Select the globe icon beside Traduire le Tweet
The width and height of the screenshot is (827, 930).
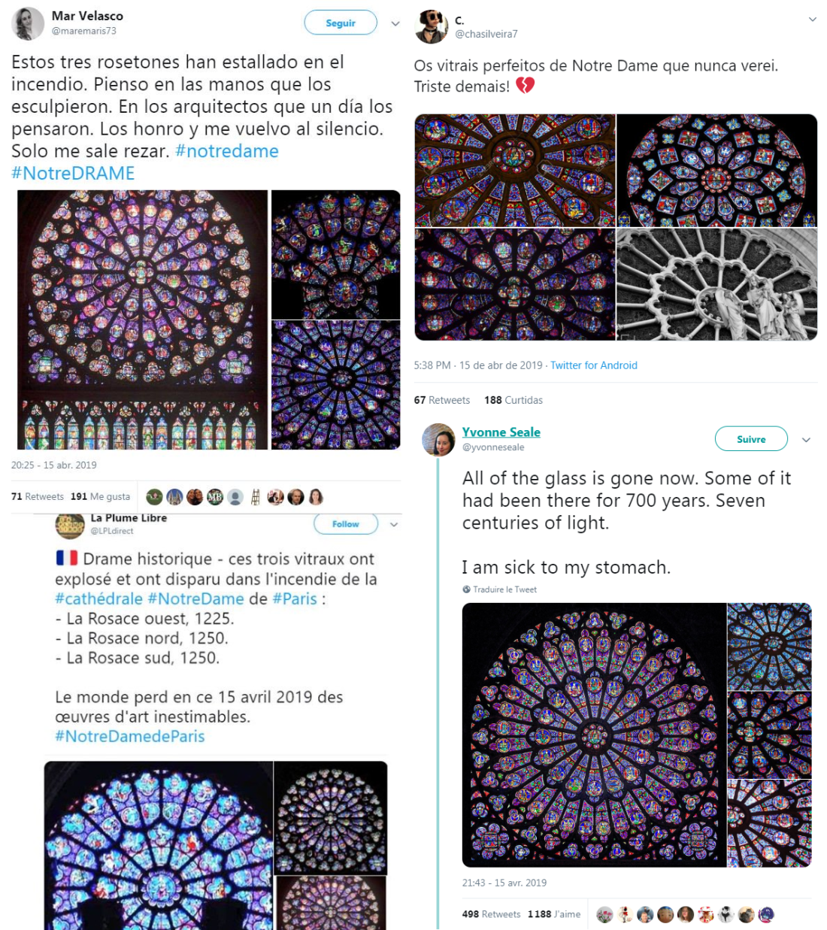(x=466, y=589)
